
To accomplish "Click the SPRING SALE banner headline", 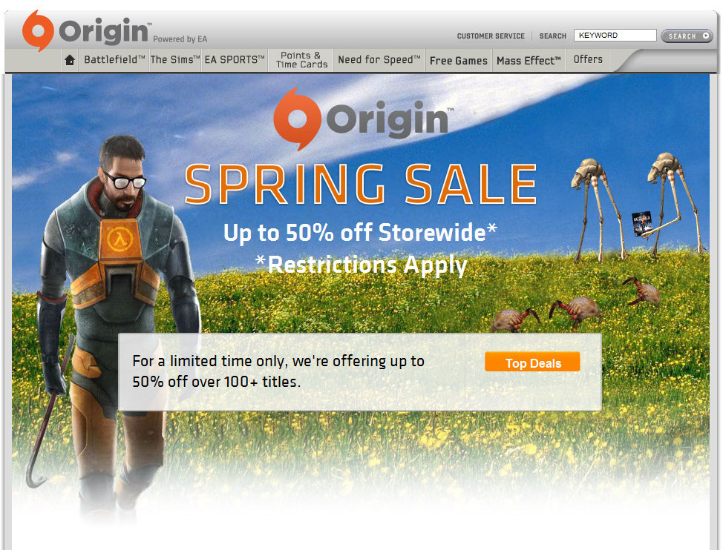I will click(x=361, y=184).
